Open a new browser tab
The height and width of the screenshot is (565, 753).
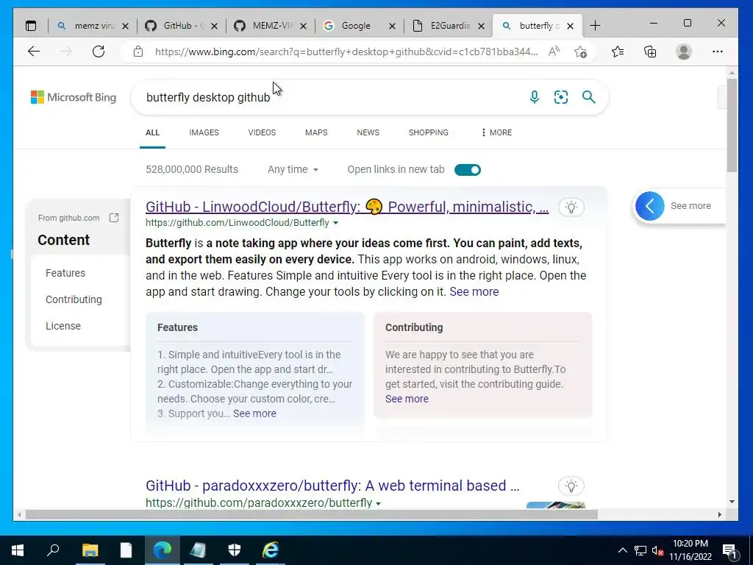click(x=595, y=26)
